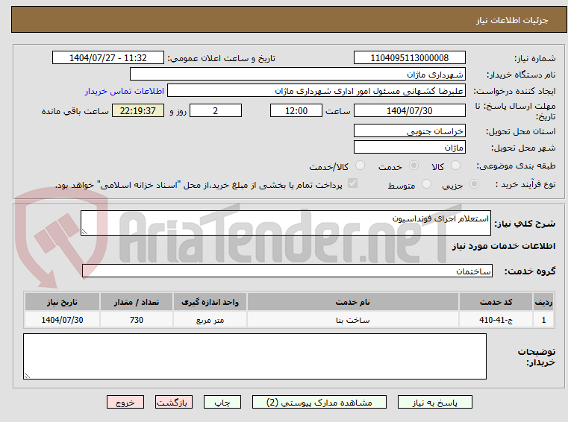Click the تاریخ نیاز column header

(x=62, y=302)
